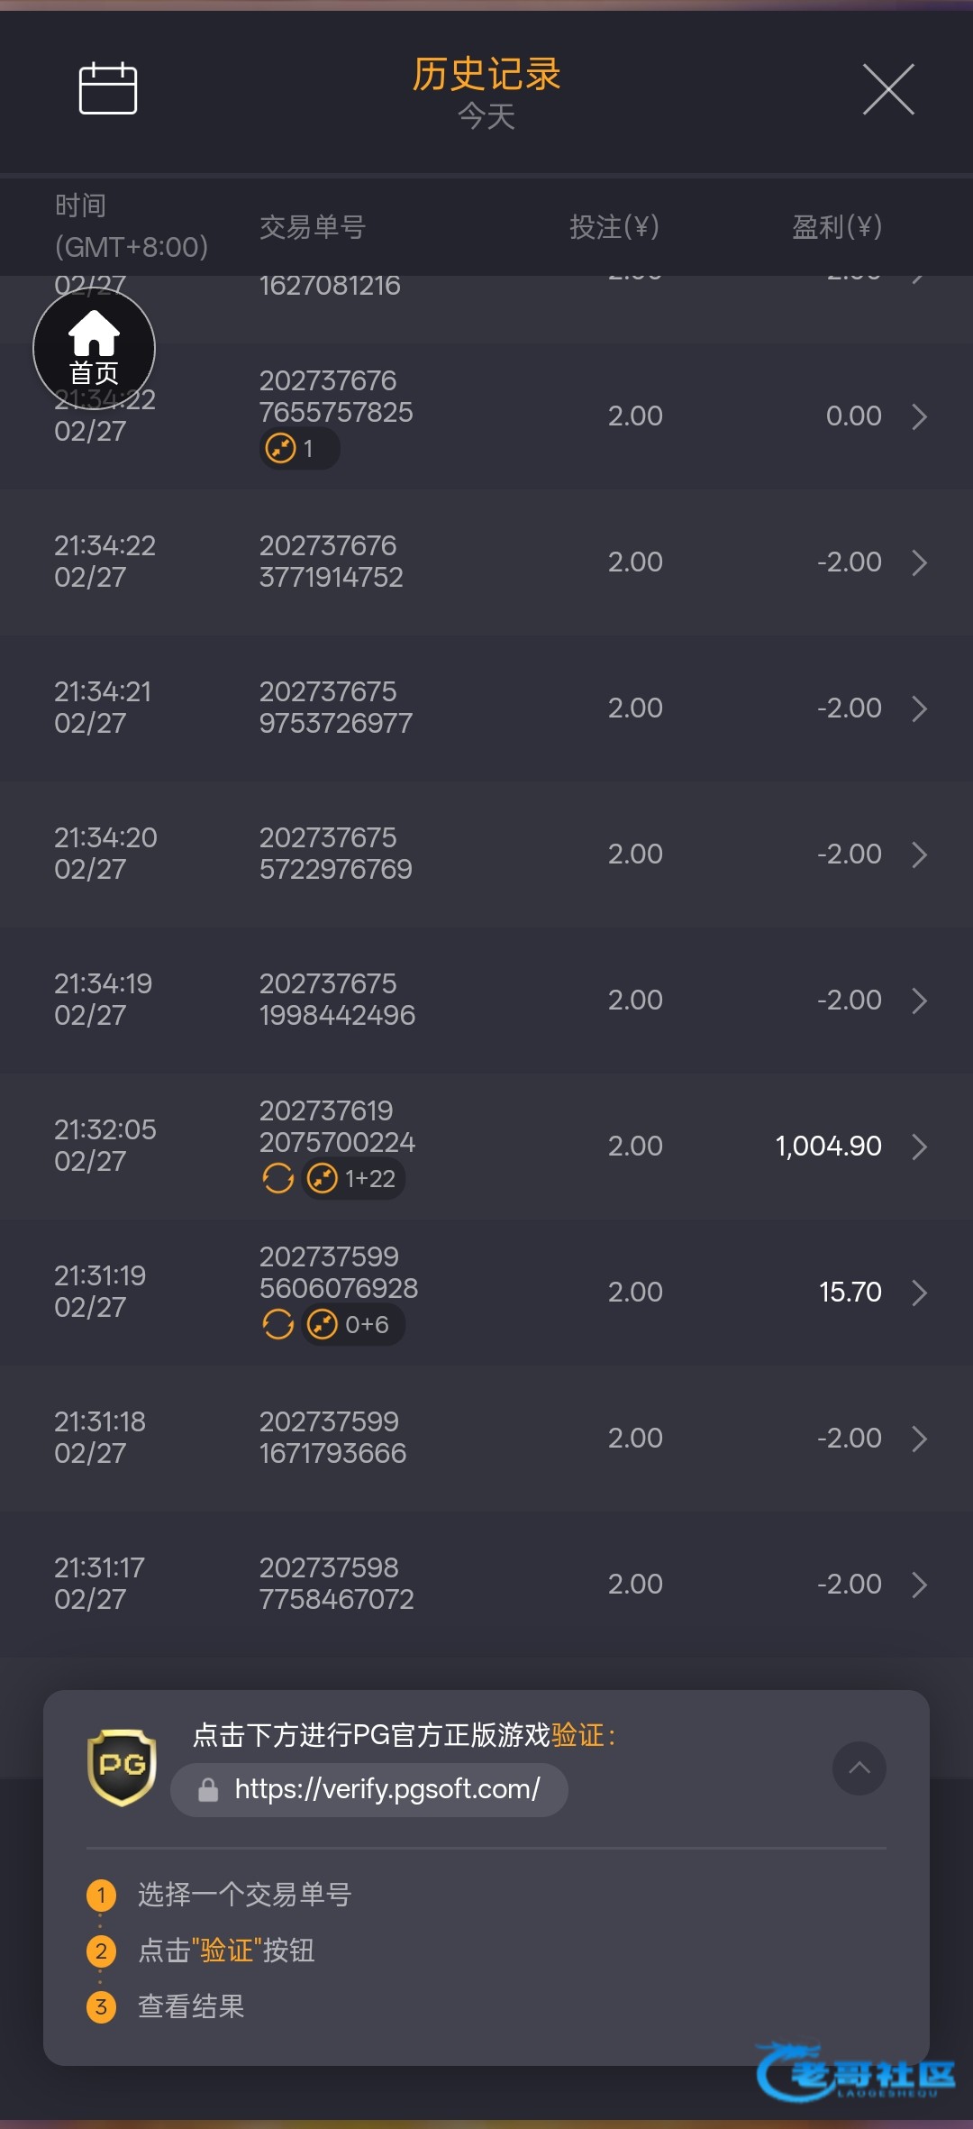Click the 1+22 bonus feature badge
The image size is (973, 2129).
pyautogui.click(x=353, y=1178)
